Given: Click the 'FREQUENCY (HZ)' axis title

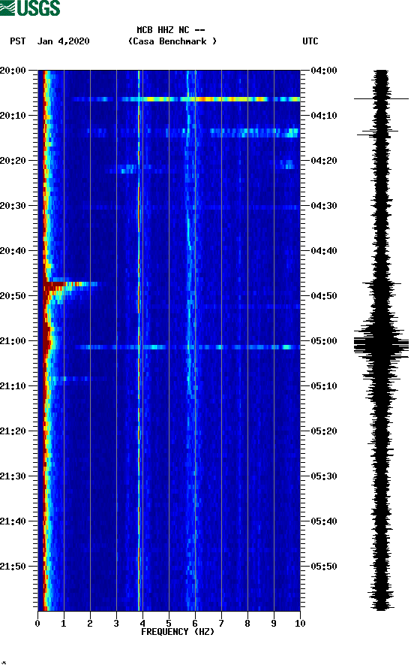Looking at the screenshot, I should tap(178, 632).
